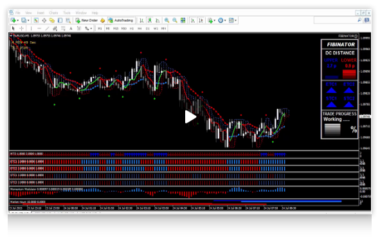Toggle the AutoTrading button

121,21
